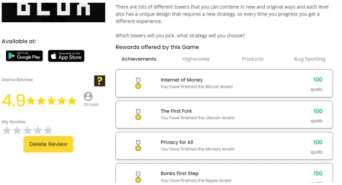Switch to the Highscores tab
342x185 pixels.
tap(195, 59)
